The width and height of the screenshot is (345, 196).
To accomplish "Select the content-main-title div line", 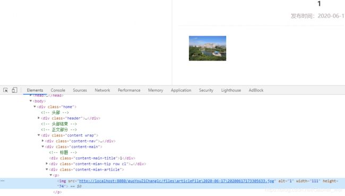I will (x=92, y=158).
